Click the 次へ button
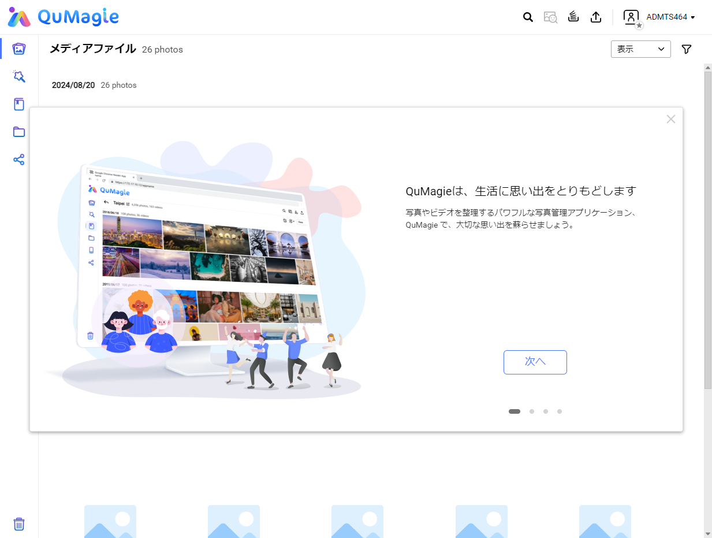The height and width of the screenshot is (538, 712). tap(535, 362)
